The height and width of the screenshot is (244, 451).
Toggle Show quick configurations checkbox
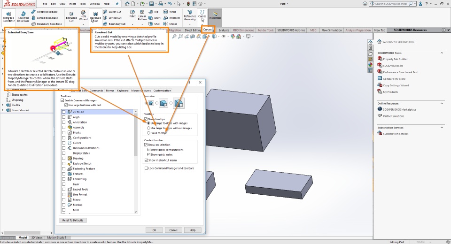[148, 150]
